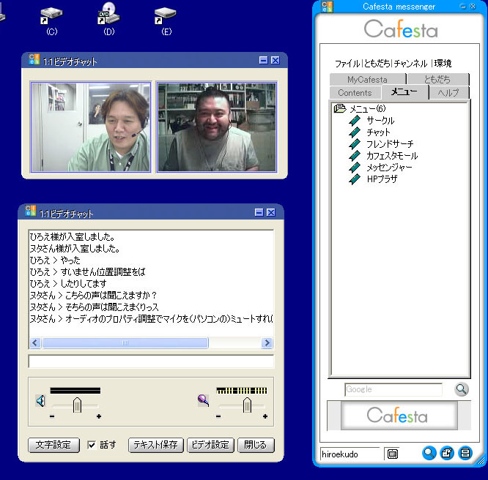The image size is (488, 480).
Task: Open メッセンジャー in the menu tree
Action: [x=389, y=168]
